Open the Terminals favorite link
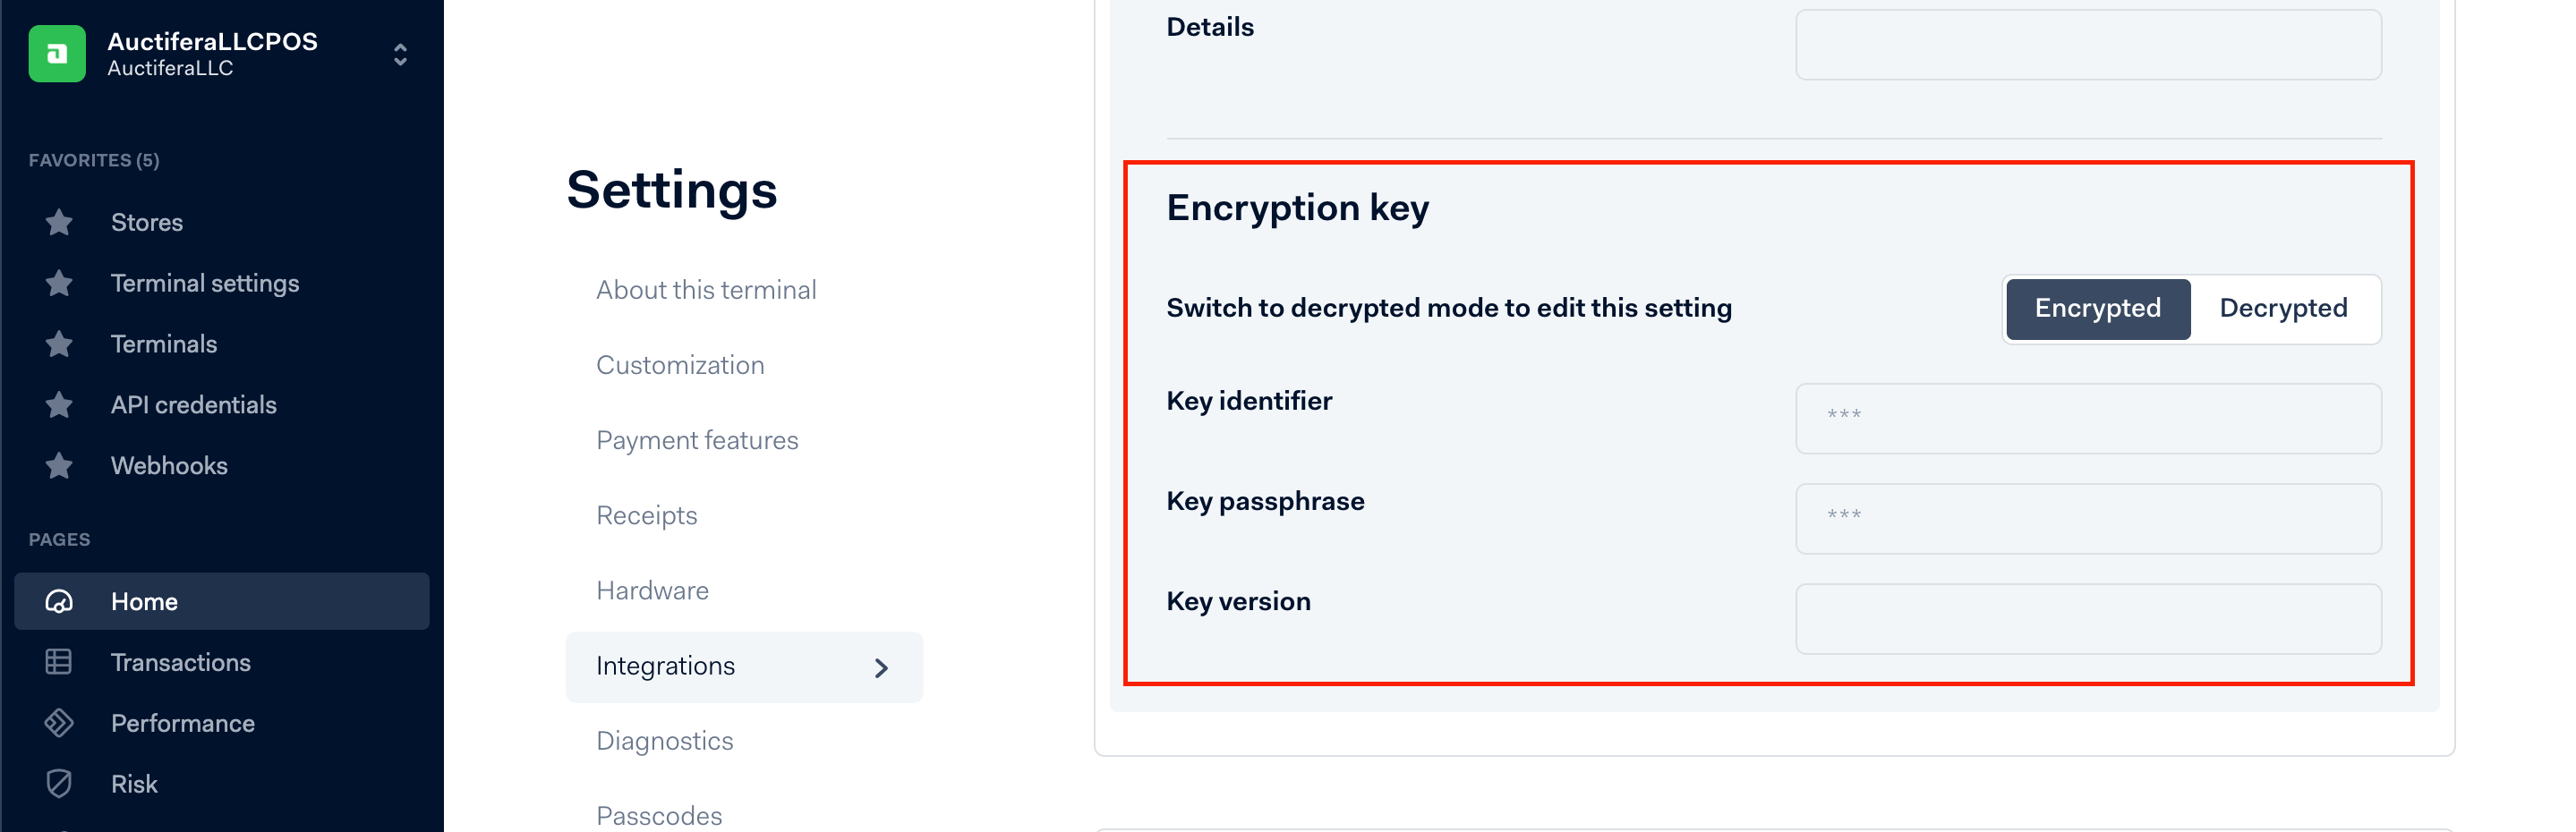 pyautogui.click(x=163, y=344)
